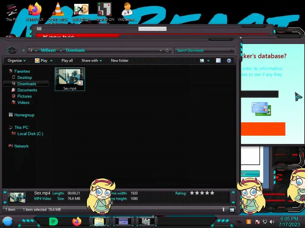Screen dimensions: 305x228
Task: Open the Play dropdown arrow
Action: point(51,61)
